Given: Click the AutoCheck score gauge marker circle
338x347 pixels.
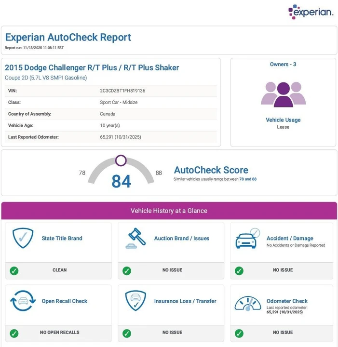Looking at the screenshot, I should tap(121, 160).
